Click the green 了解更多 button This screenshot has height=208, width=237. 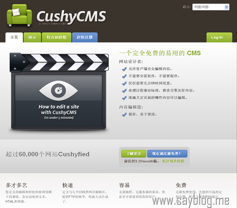(134, 154)
